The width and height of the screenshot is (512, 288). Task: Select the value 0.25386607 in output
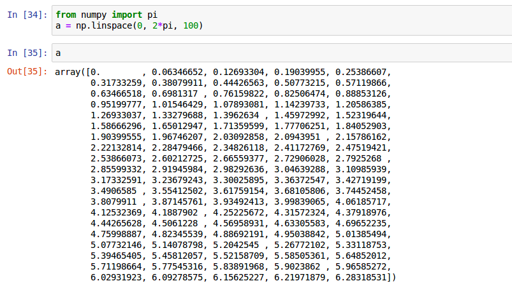coord(361,72)
